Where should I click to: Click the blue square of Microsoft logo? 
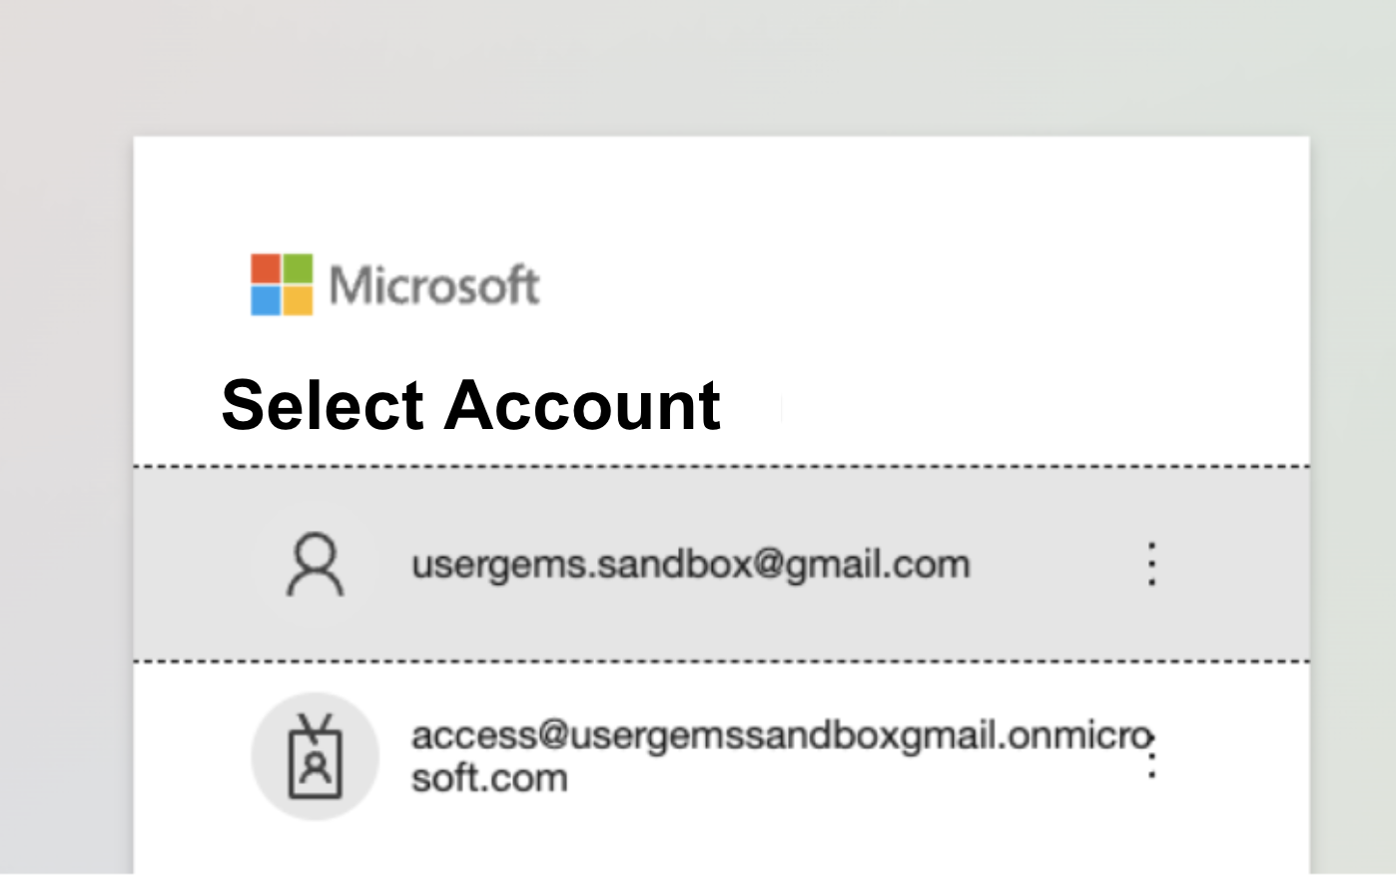click(x=266, y=301)
